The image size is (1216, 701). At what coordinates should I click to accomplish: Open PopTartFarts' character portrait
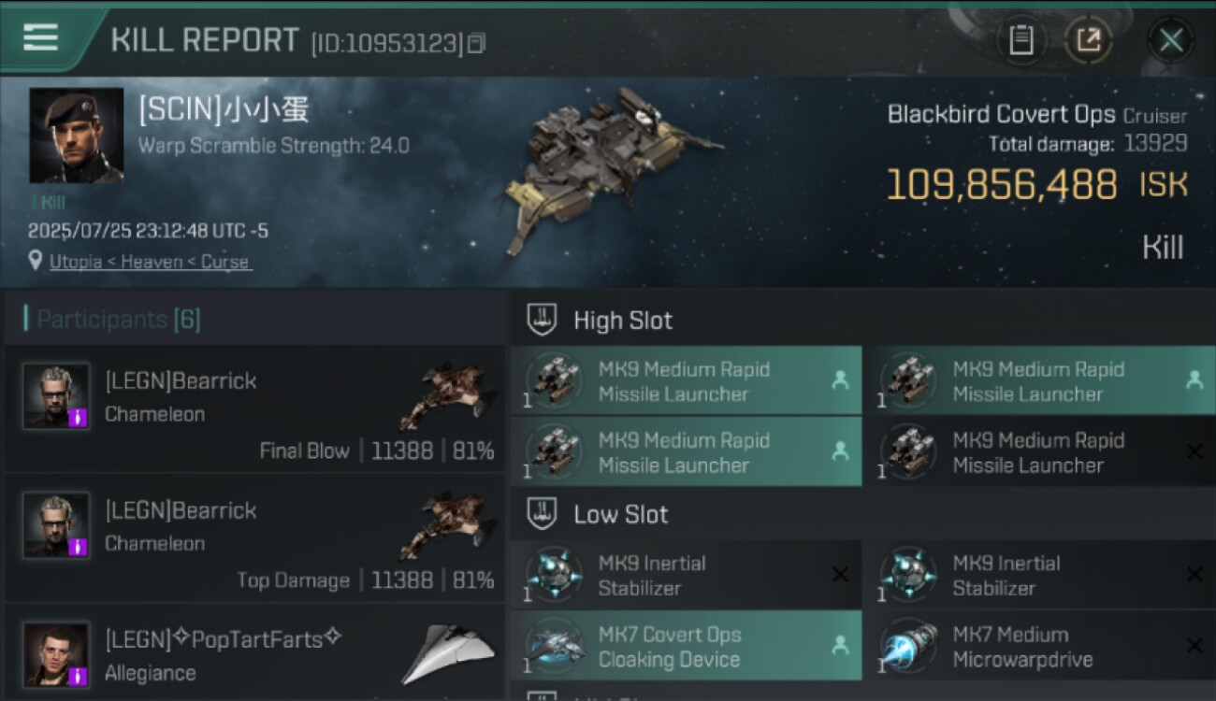click(56, 654)
